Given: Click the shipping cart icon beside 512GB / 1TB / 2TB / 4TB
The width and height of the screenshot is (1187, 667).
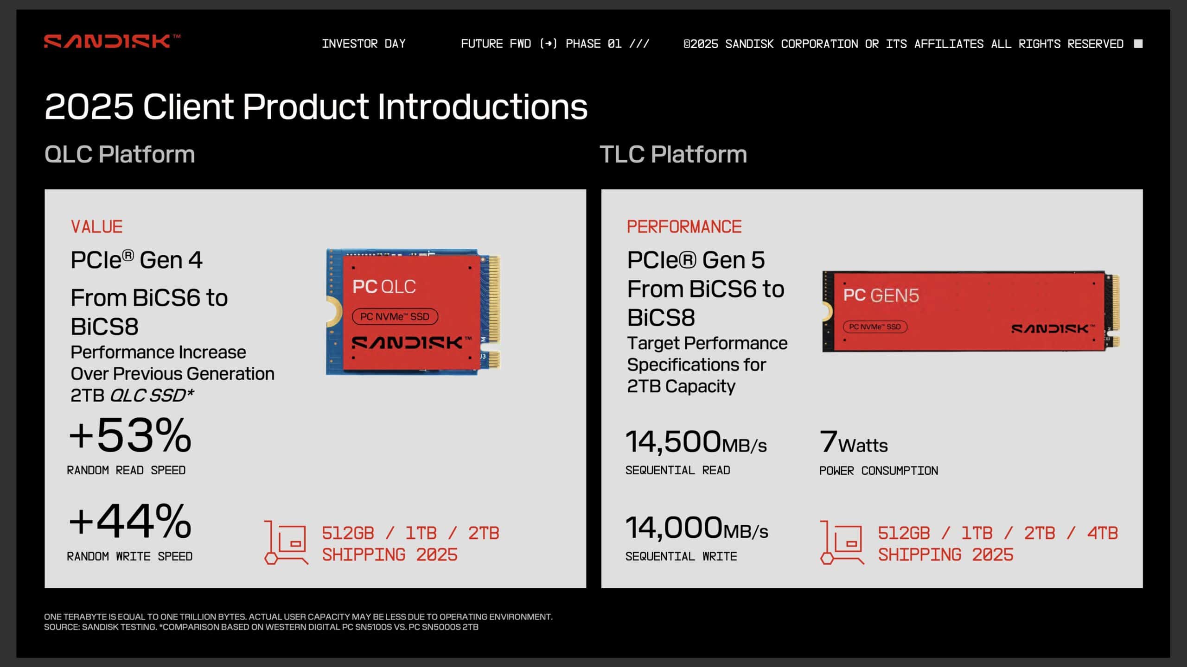Looking at the screenshot, I should click(x=842, y=542).
